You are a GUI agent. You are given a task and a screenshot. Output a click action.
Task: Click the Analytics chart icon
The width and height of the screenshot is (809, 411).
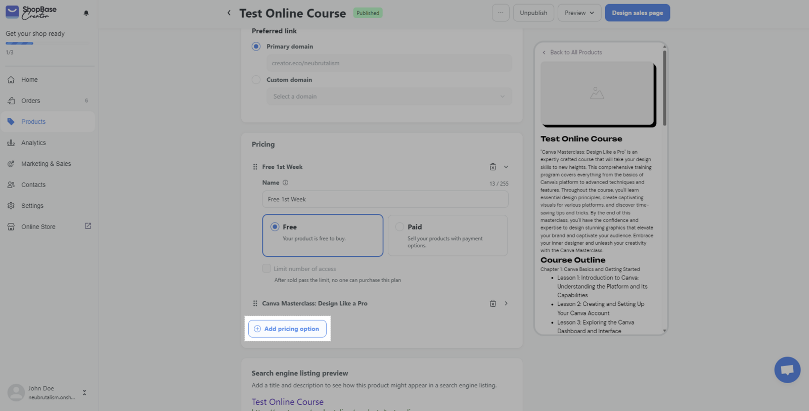(x=11, y=143)
